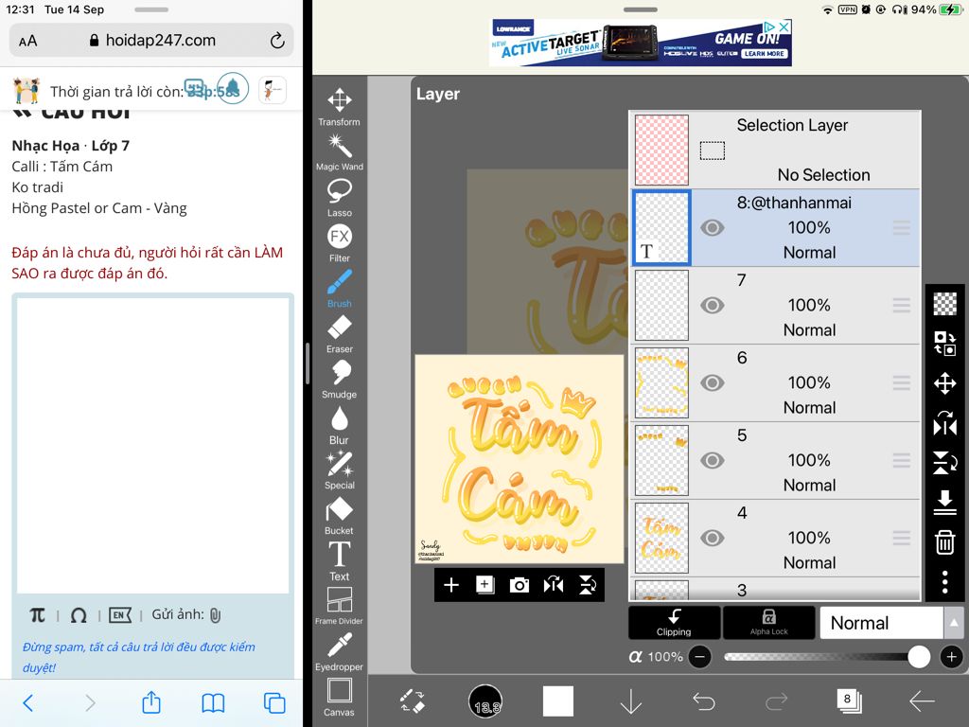Click the answer text box in Safari
This screenshot has height=727, width=969.
152,445
